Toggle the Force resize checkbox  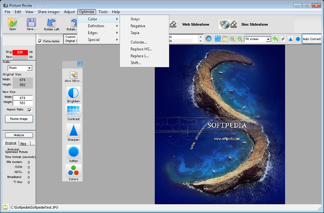coord(40,41)
